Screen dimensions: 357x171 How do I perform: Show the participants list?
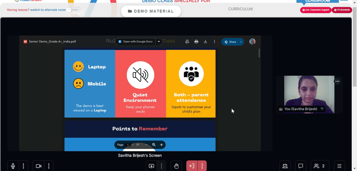[x=320, y=166]
